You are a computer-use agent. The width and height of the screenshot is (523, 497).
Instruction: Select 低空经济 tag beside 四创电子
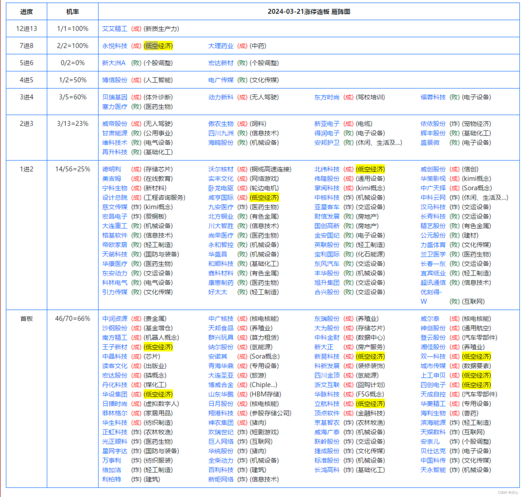(x=476, y=385)
